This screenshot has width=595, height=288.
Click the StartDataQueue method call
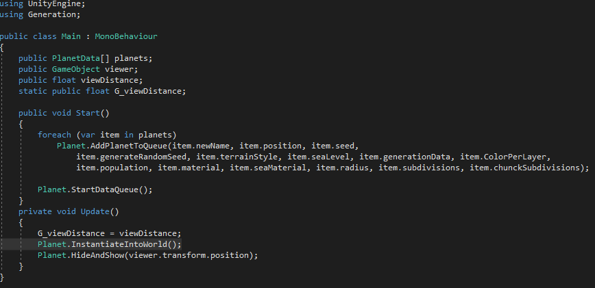click(x=107, y=189)
